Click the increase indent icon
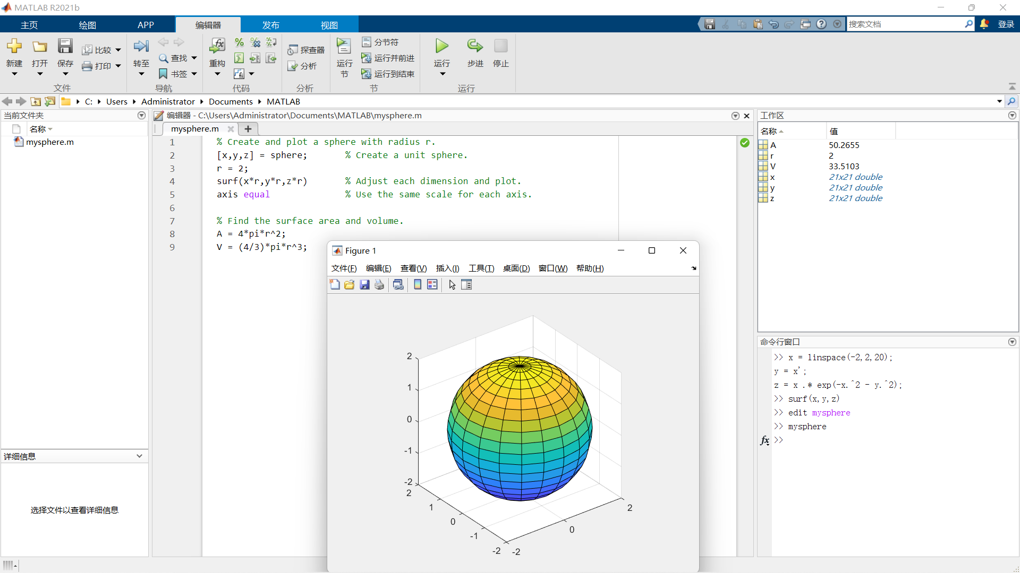 click(x=256, y=58)
